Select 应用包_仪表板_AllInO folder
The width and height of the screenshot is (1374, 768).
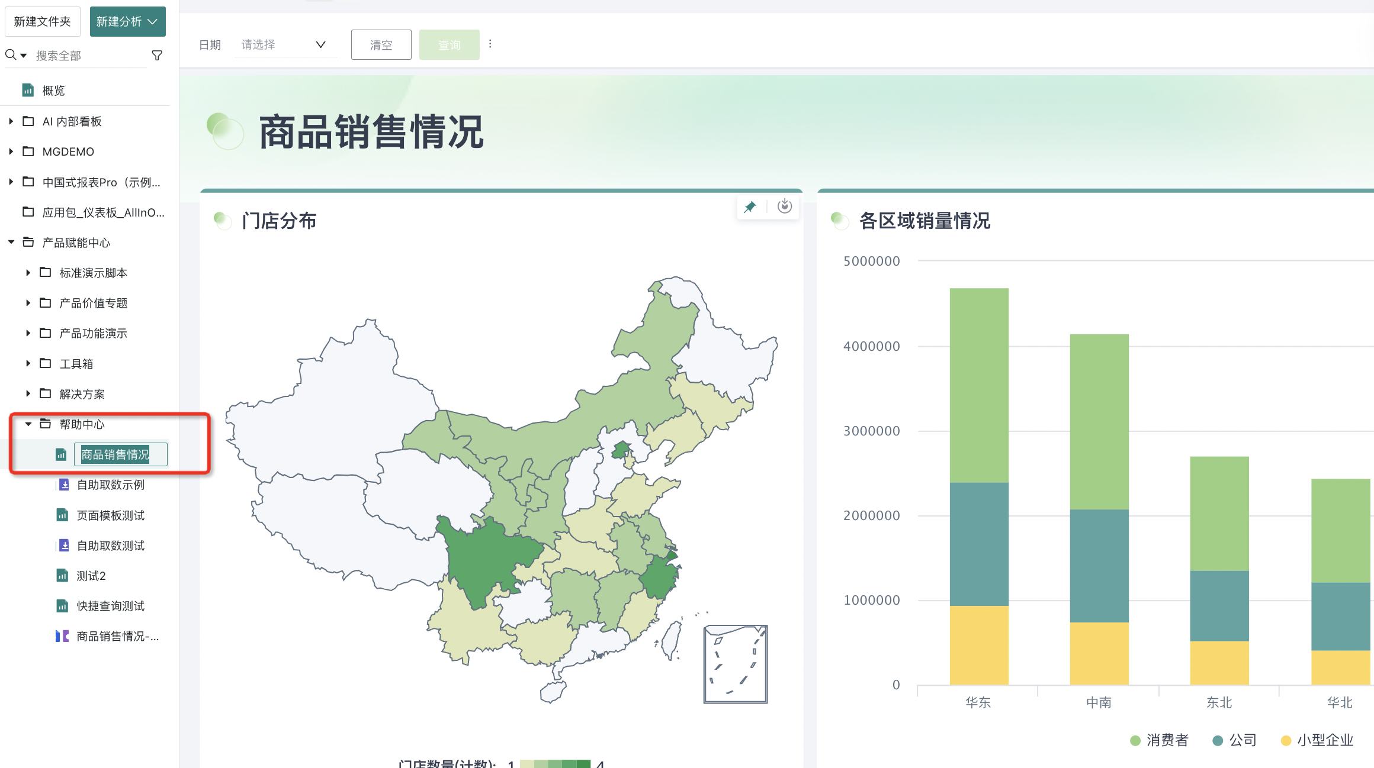point(104,212)
